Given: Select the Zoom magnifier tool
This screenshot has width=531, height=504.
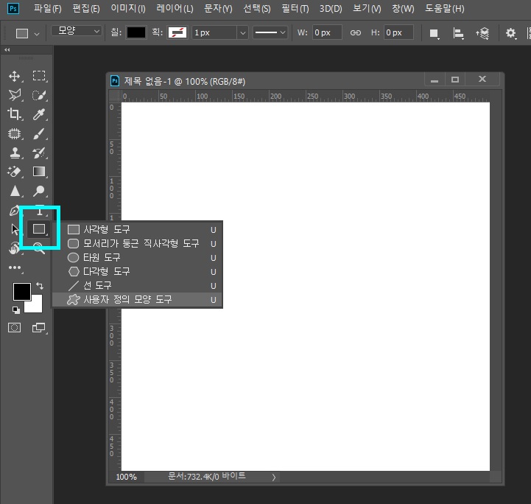Looking at the screenshot, I should pos(39,248).
